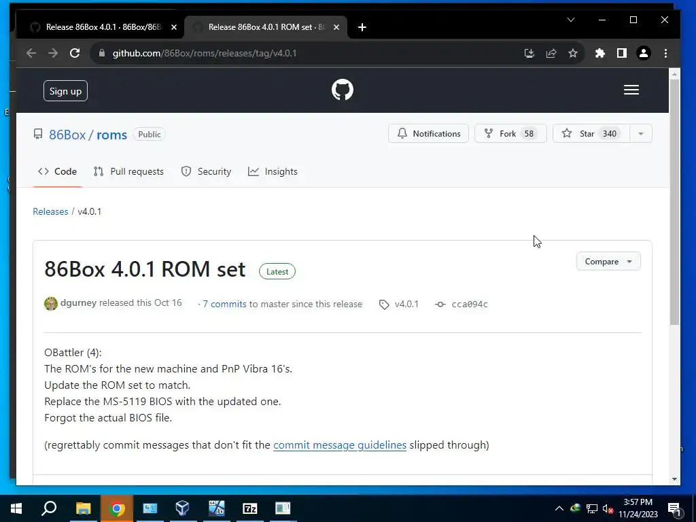The image size is (696, 522).
Task: Click dgurney's avatar image
Action: click(50, 304)
